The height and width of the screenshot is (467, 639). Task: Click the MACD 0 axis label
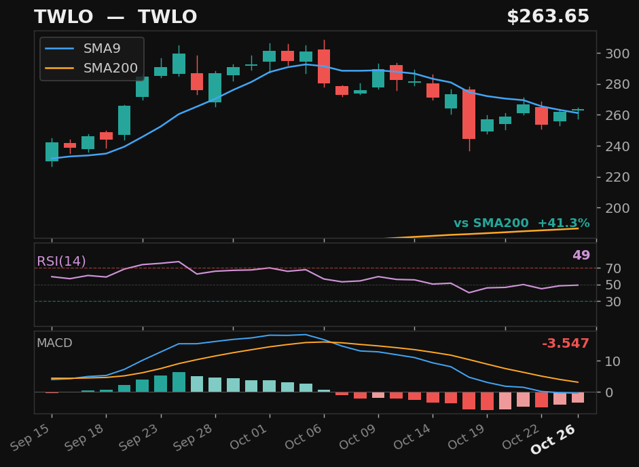tap(609, 392)
